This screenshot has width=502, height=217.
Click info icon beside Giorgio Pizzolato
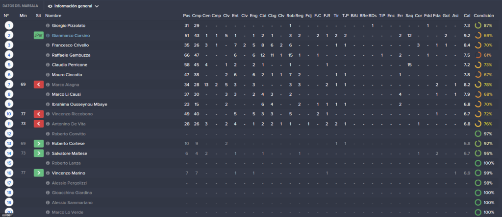point(48,25)
